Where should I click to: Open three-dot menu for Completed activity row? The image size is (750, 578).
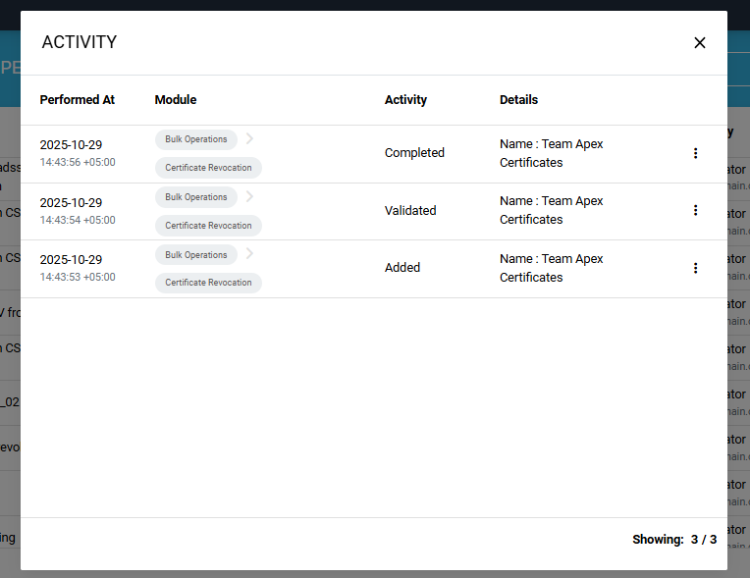click(695, 153)
